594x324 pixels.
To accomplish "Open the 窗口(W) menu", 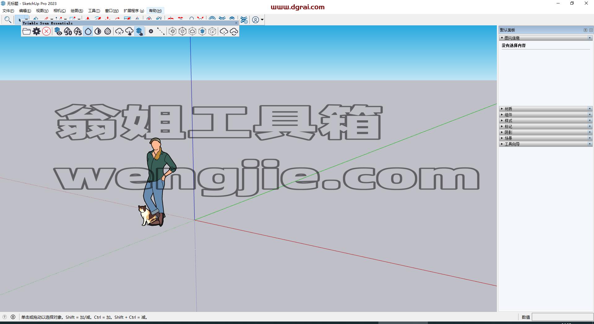I will tap(112, 11).
